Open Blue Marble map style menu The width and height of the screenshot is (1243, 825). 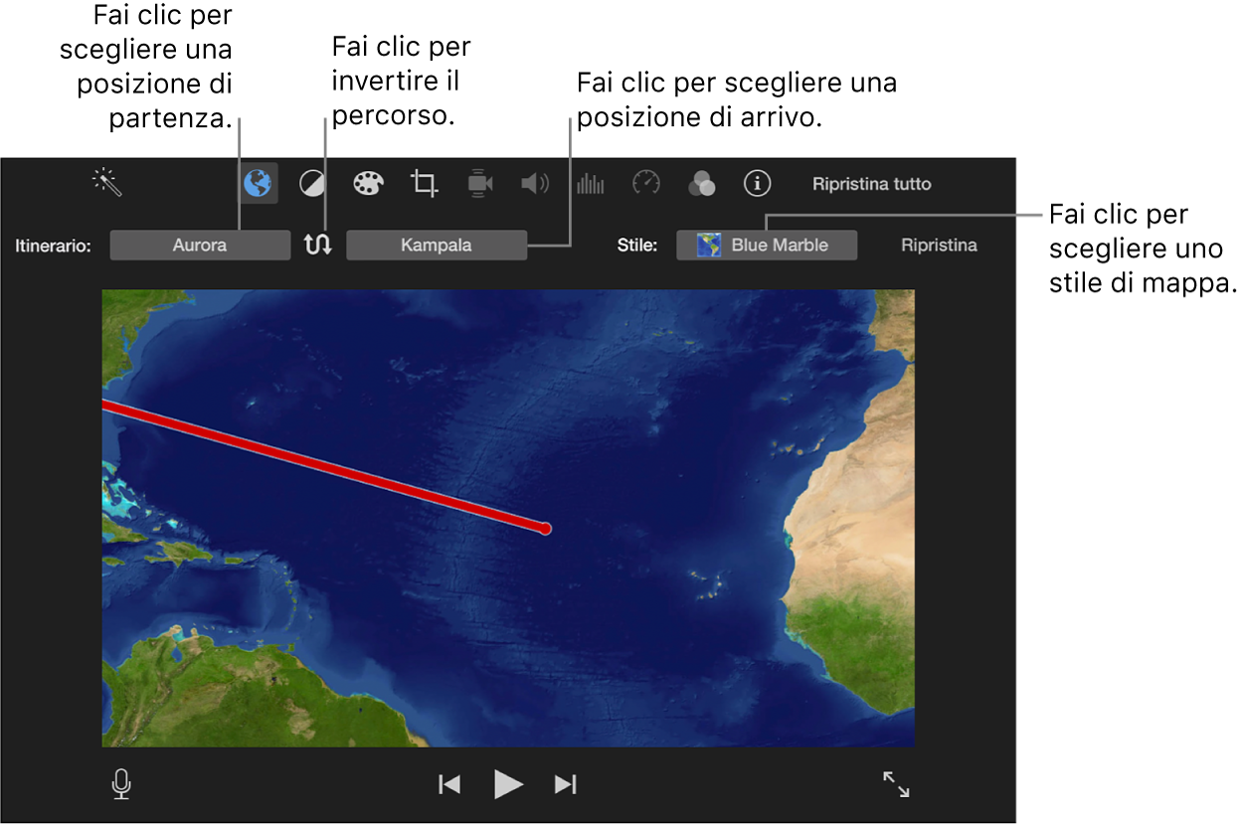coord(767,245)
